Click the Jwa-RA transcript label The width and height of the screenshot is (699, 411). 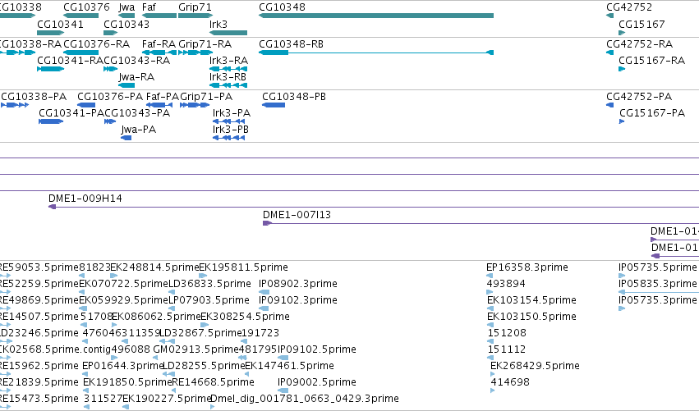coord(136,77)
